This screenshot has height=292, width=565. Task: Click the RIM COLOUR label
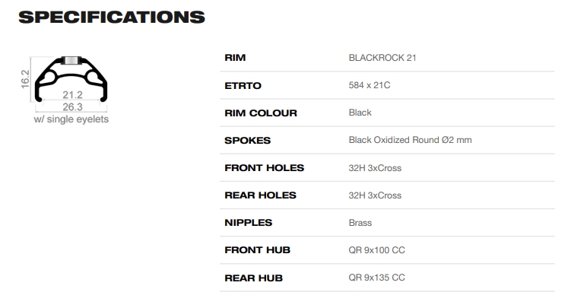pyautogui.click(x=261, y=113)
